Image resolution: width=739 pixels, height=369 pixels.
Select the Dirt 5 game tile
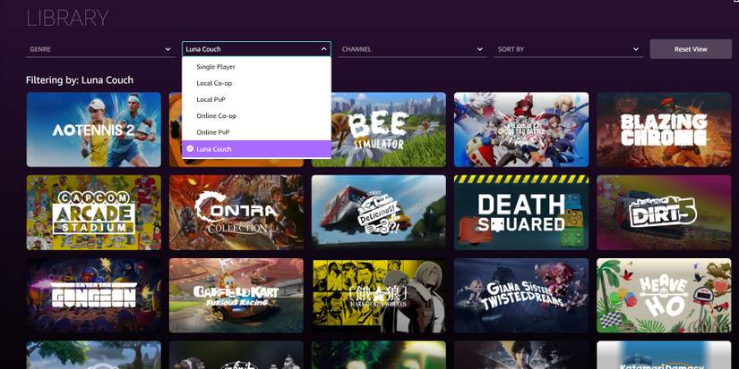click(x=664, y=212)
